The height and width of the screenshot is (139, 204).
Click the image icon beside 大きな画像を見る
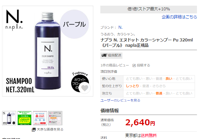(x=34, y=130)
